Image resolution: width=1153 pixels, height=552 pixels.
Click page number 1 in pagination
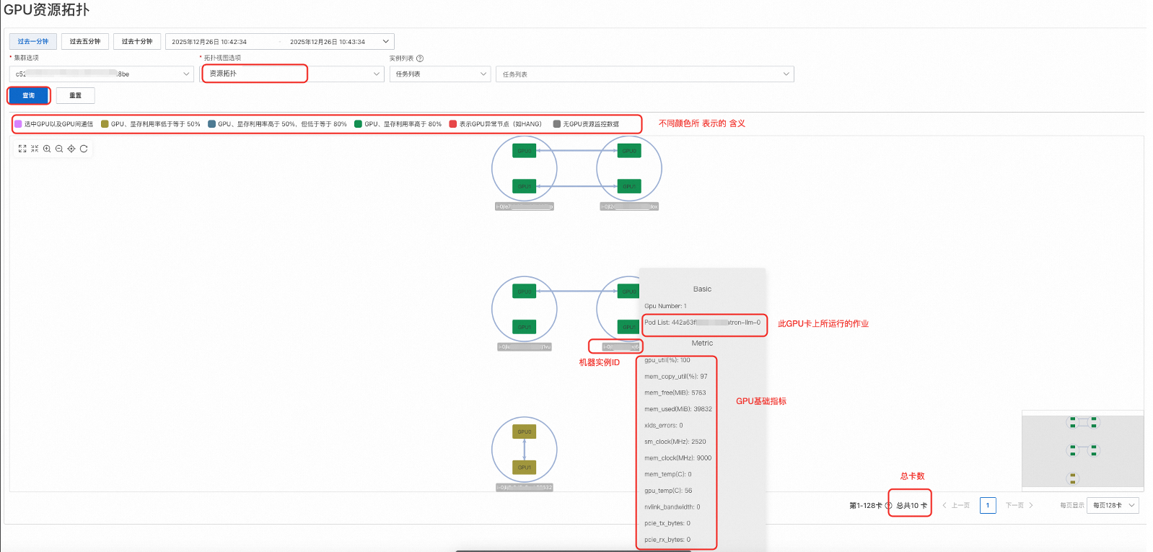[x=988, y=505]
